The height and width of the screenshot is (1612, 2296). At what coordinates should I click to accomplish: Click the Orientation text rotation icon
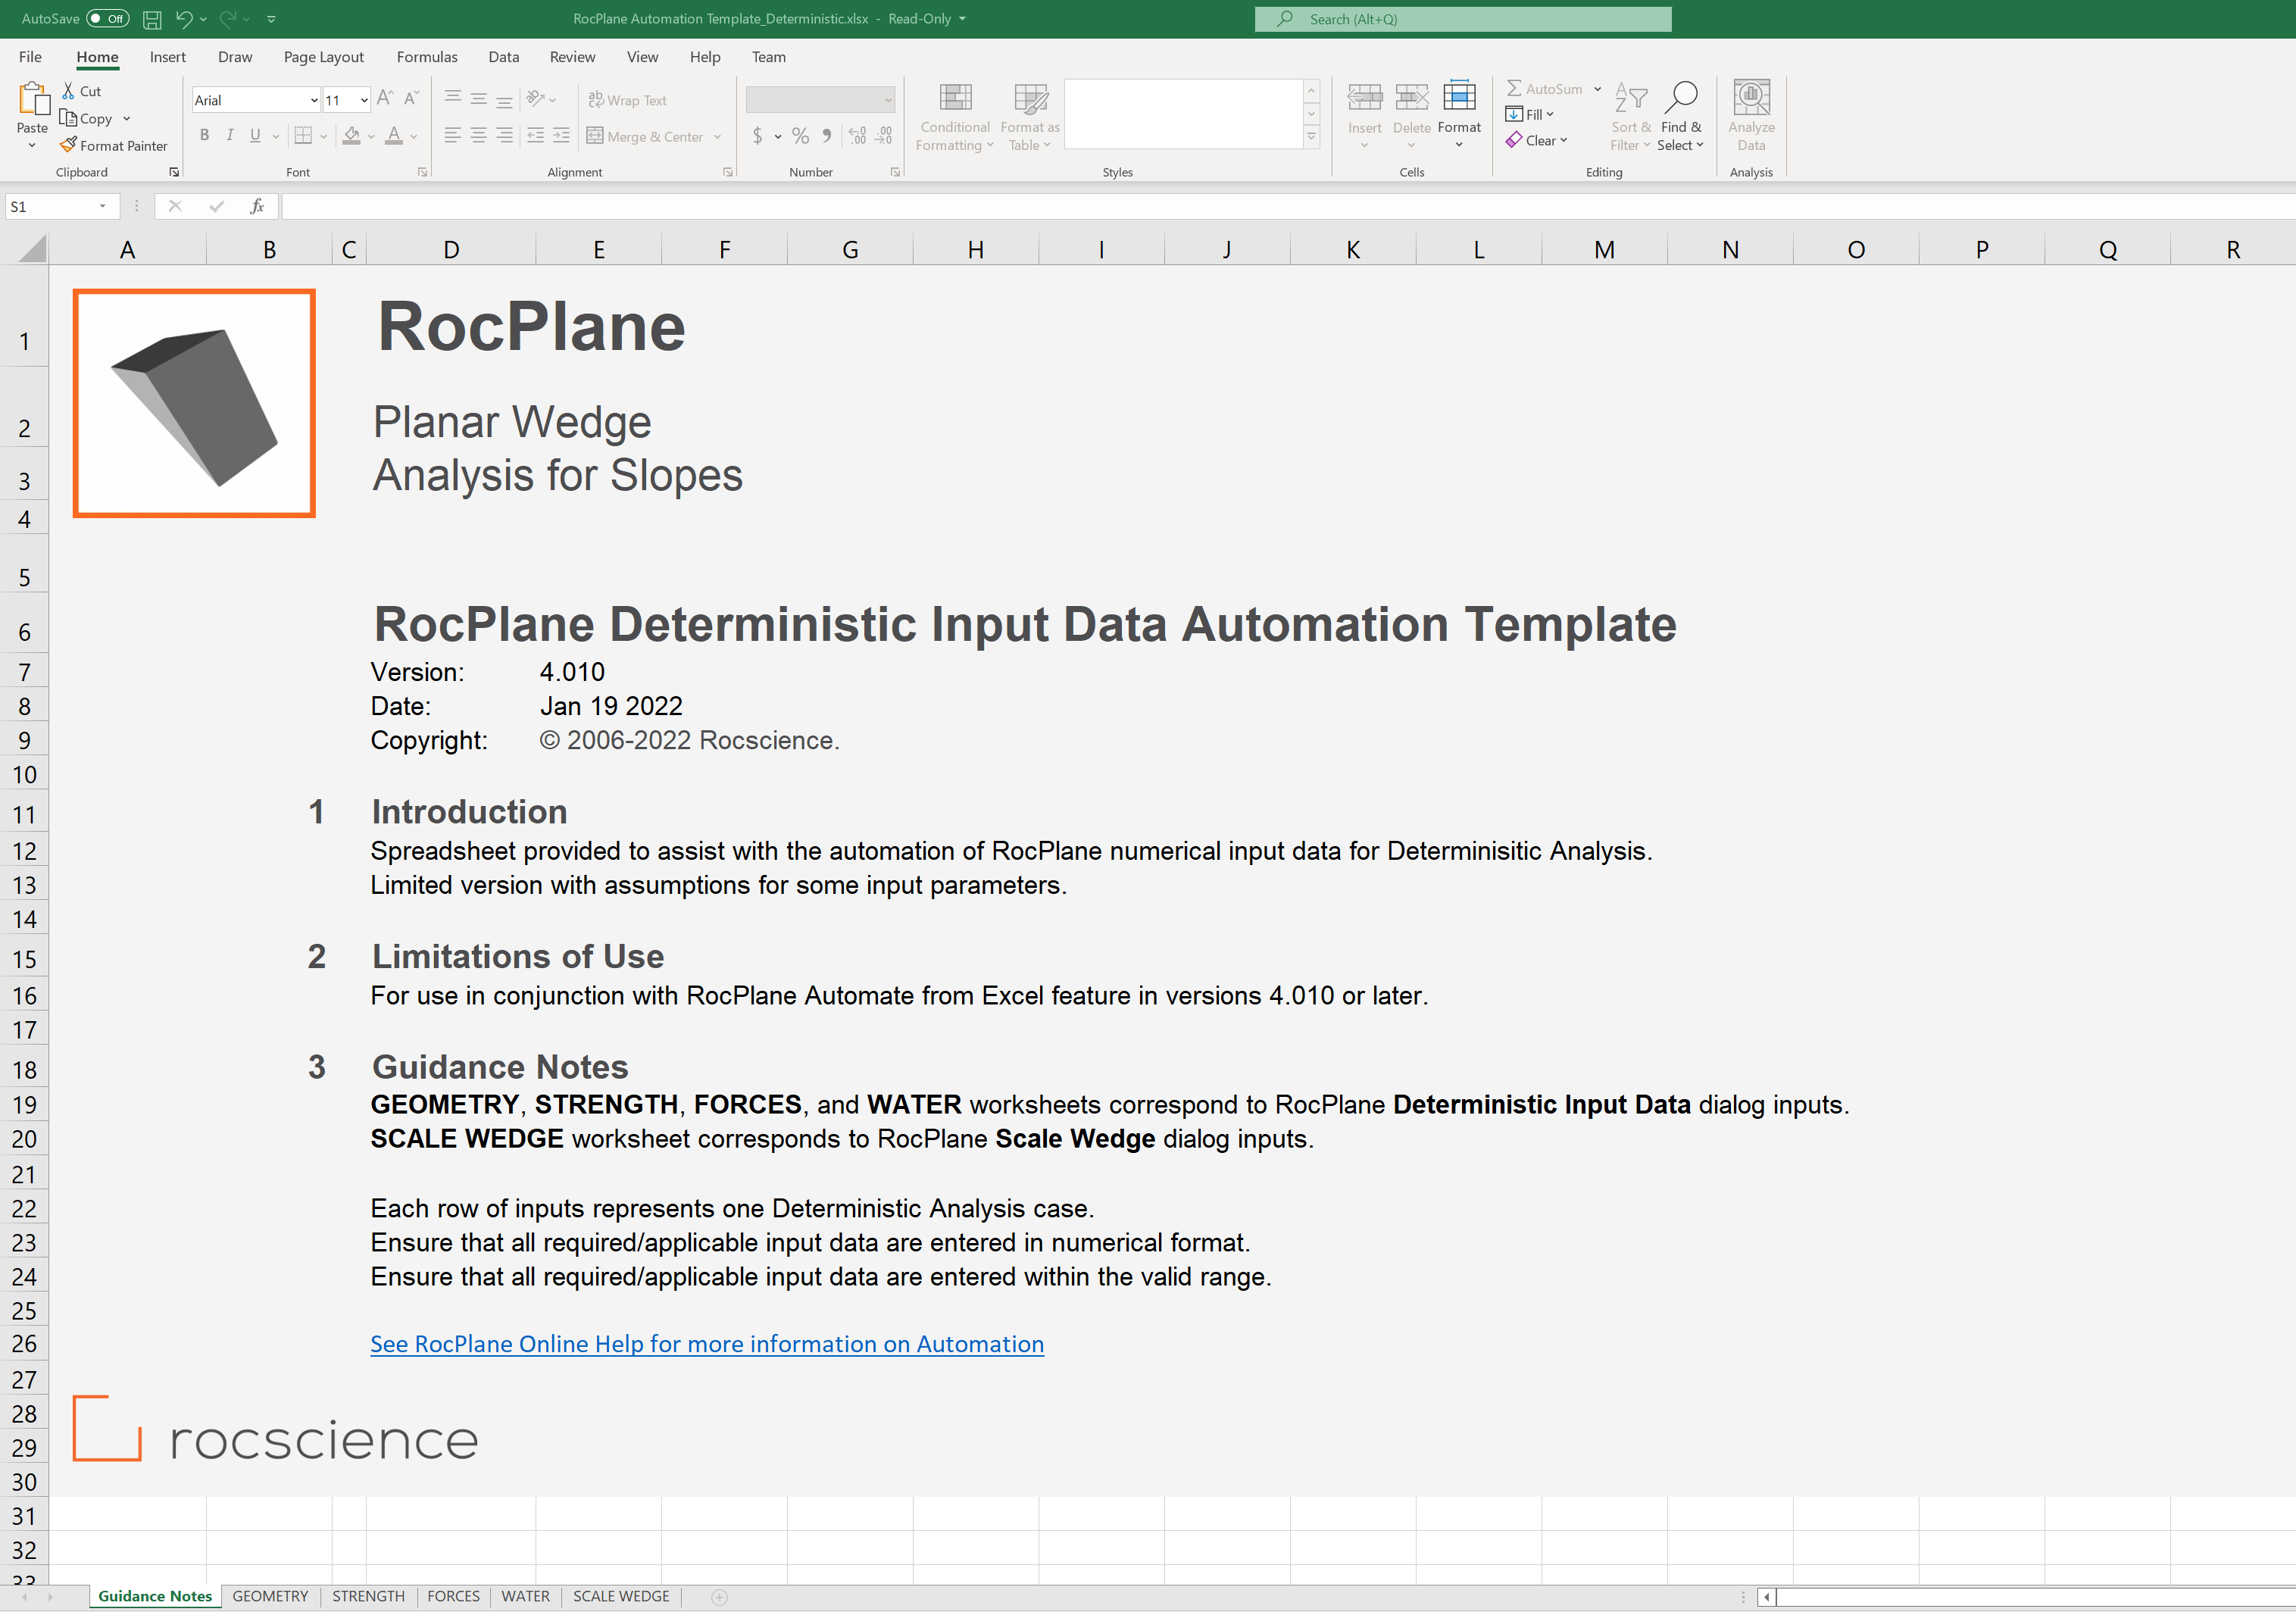coord(536,98)
